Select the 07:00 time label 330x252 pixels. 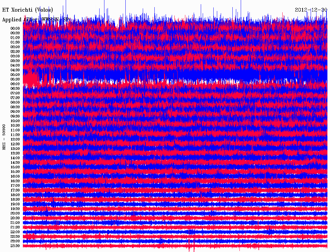(15, 93)
